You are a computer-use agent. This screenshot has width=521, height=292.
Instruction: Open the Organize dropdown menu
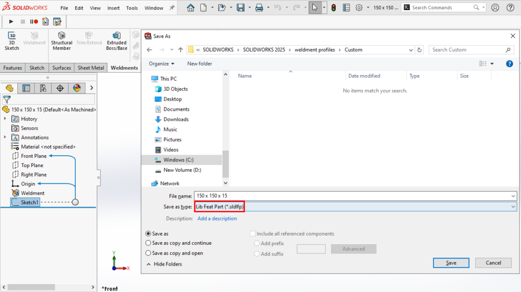tap(161, 63)
